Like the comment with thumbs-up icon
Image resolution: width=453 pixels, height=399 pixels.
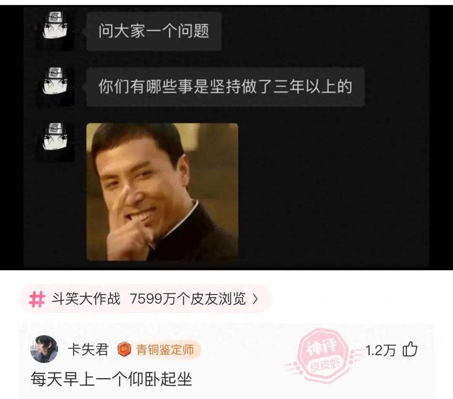click(x=410, y=349)
